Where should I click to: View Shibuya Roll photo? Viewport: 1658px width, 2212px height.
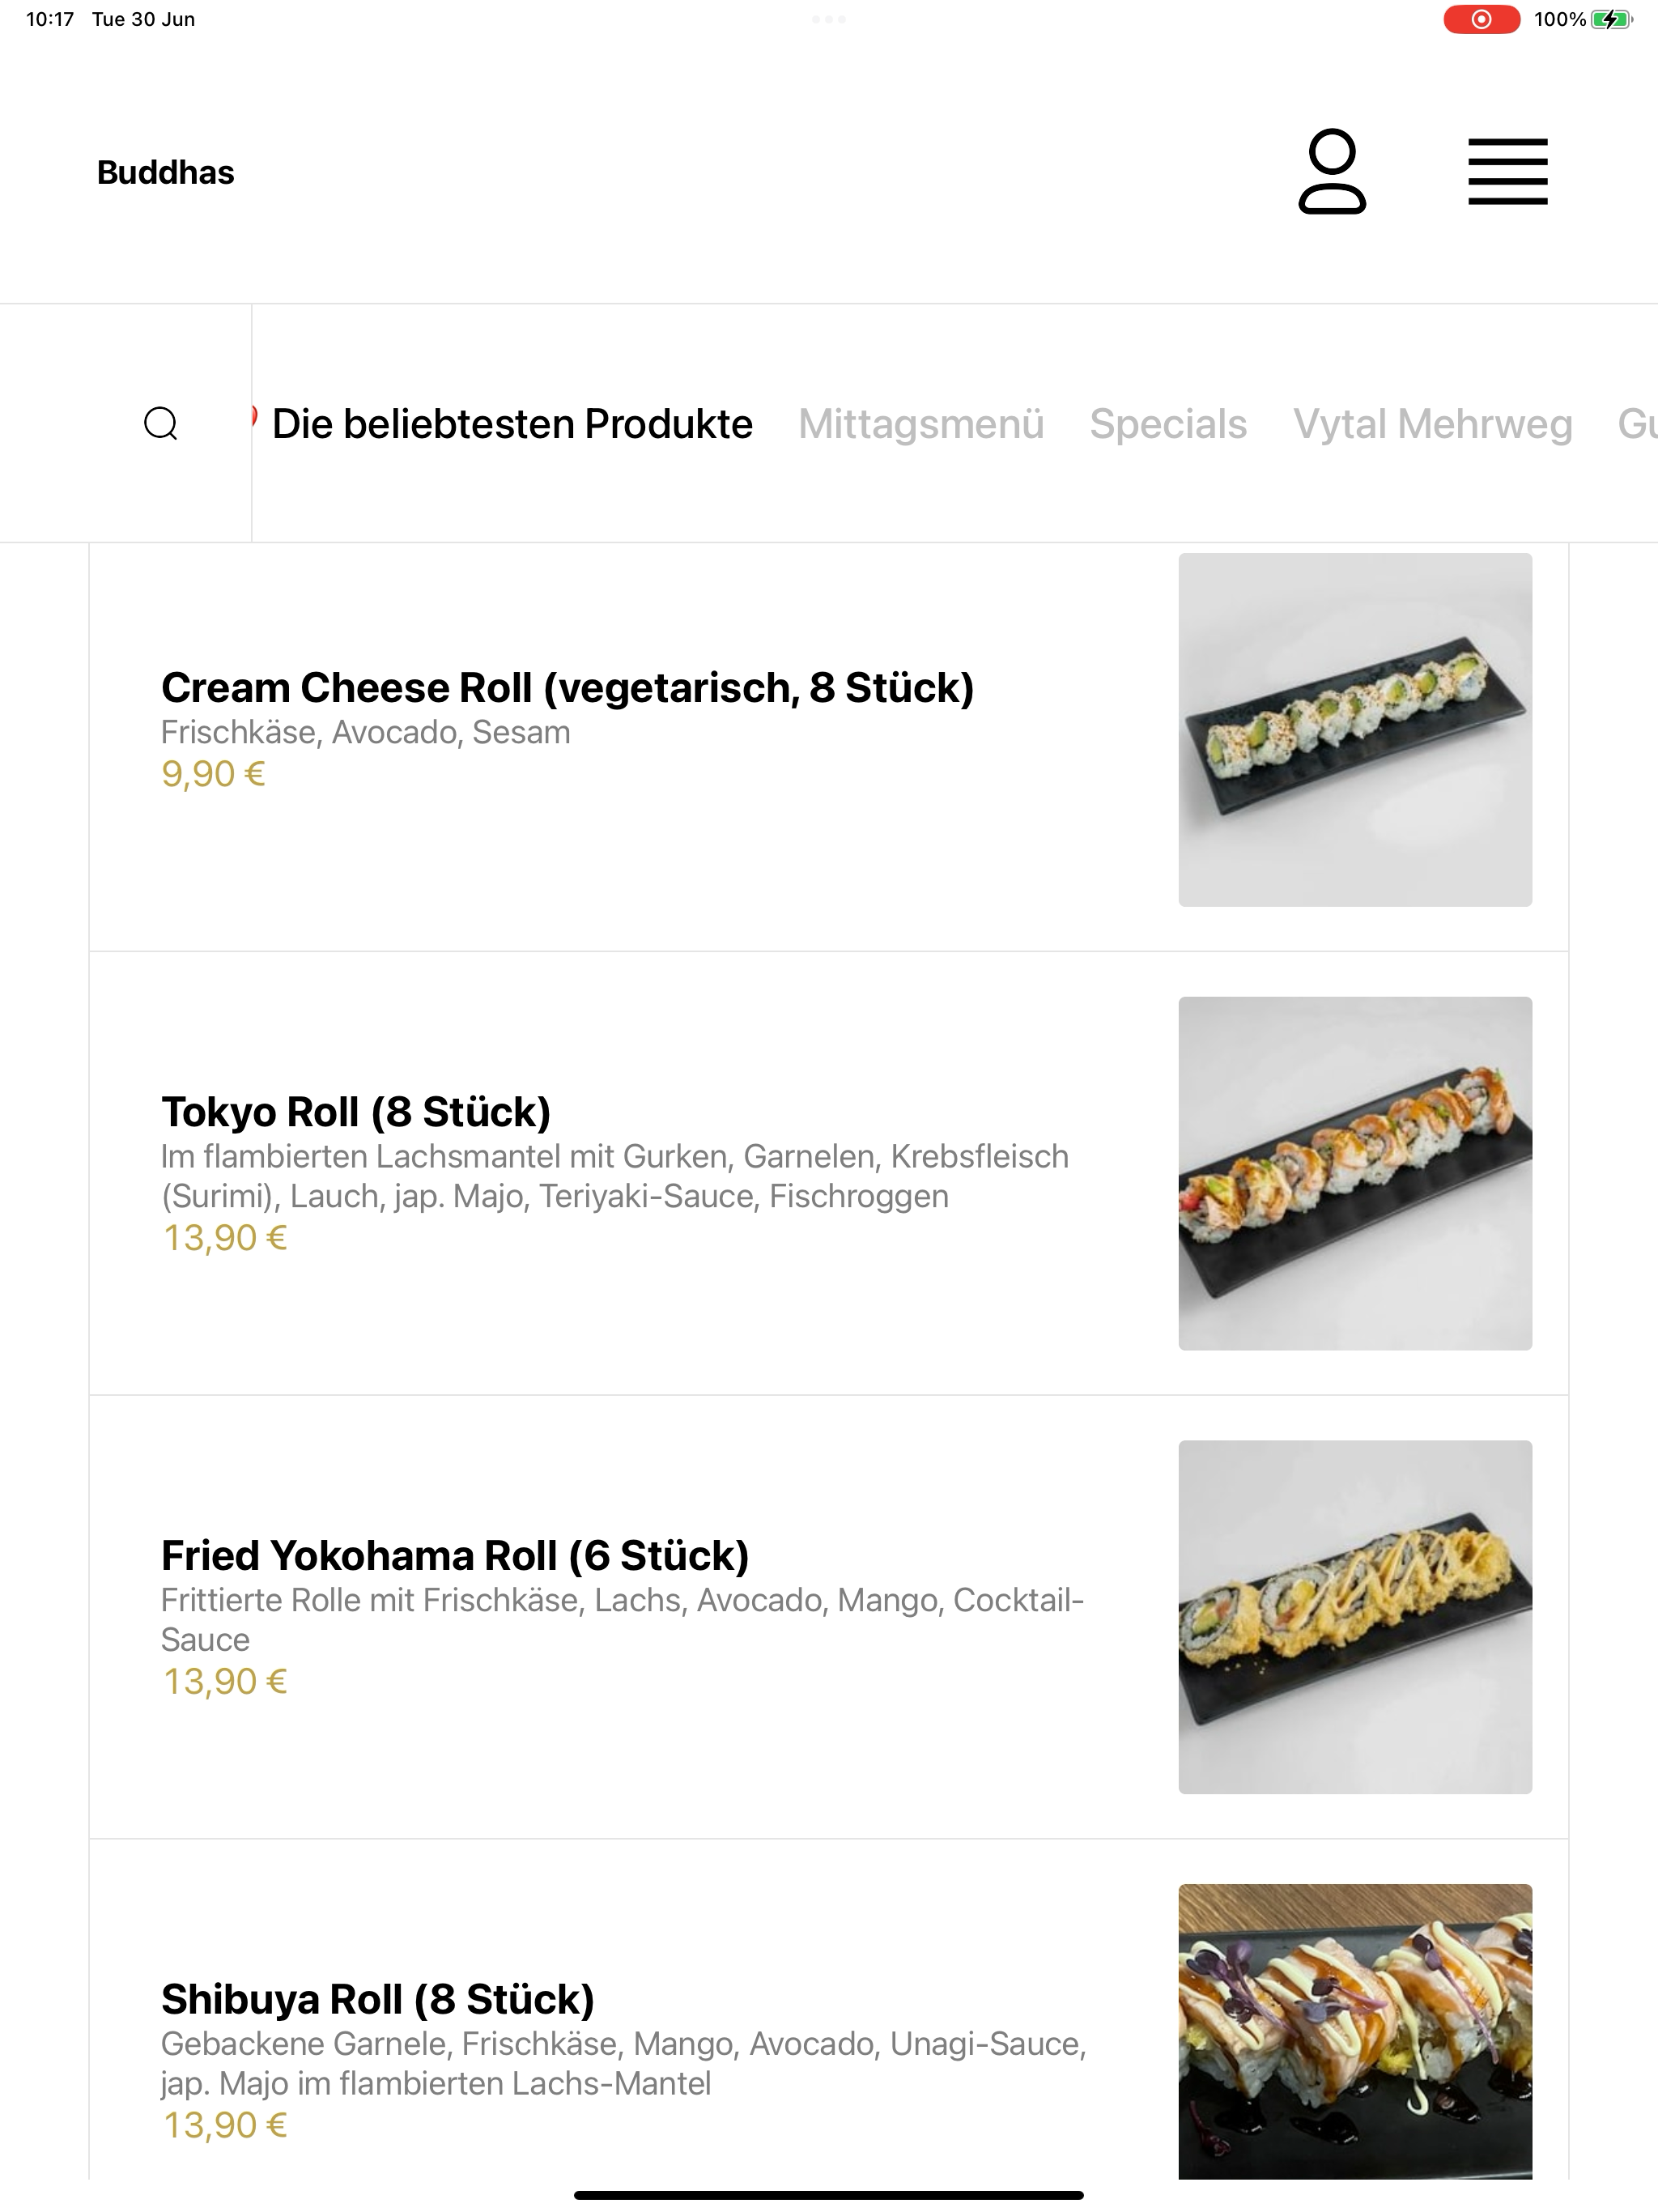click(x=1355, y=2031)
